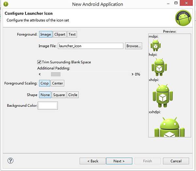Set foreground scaling to Center
This screenshot has width=196, height=171.
point(57,83)
